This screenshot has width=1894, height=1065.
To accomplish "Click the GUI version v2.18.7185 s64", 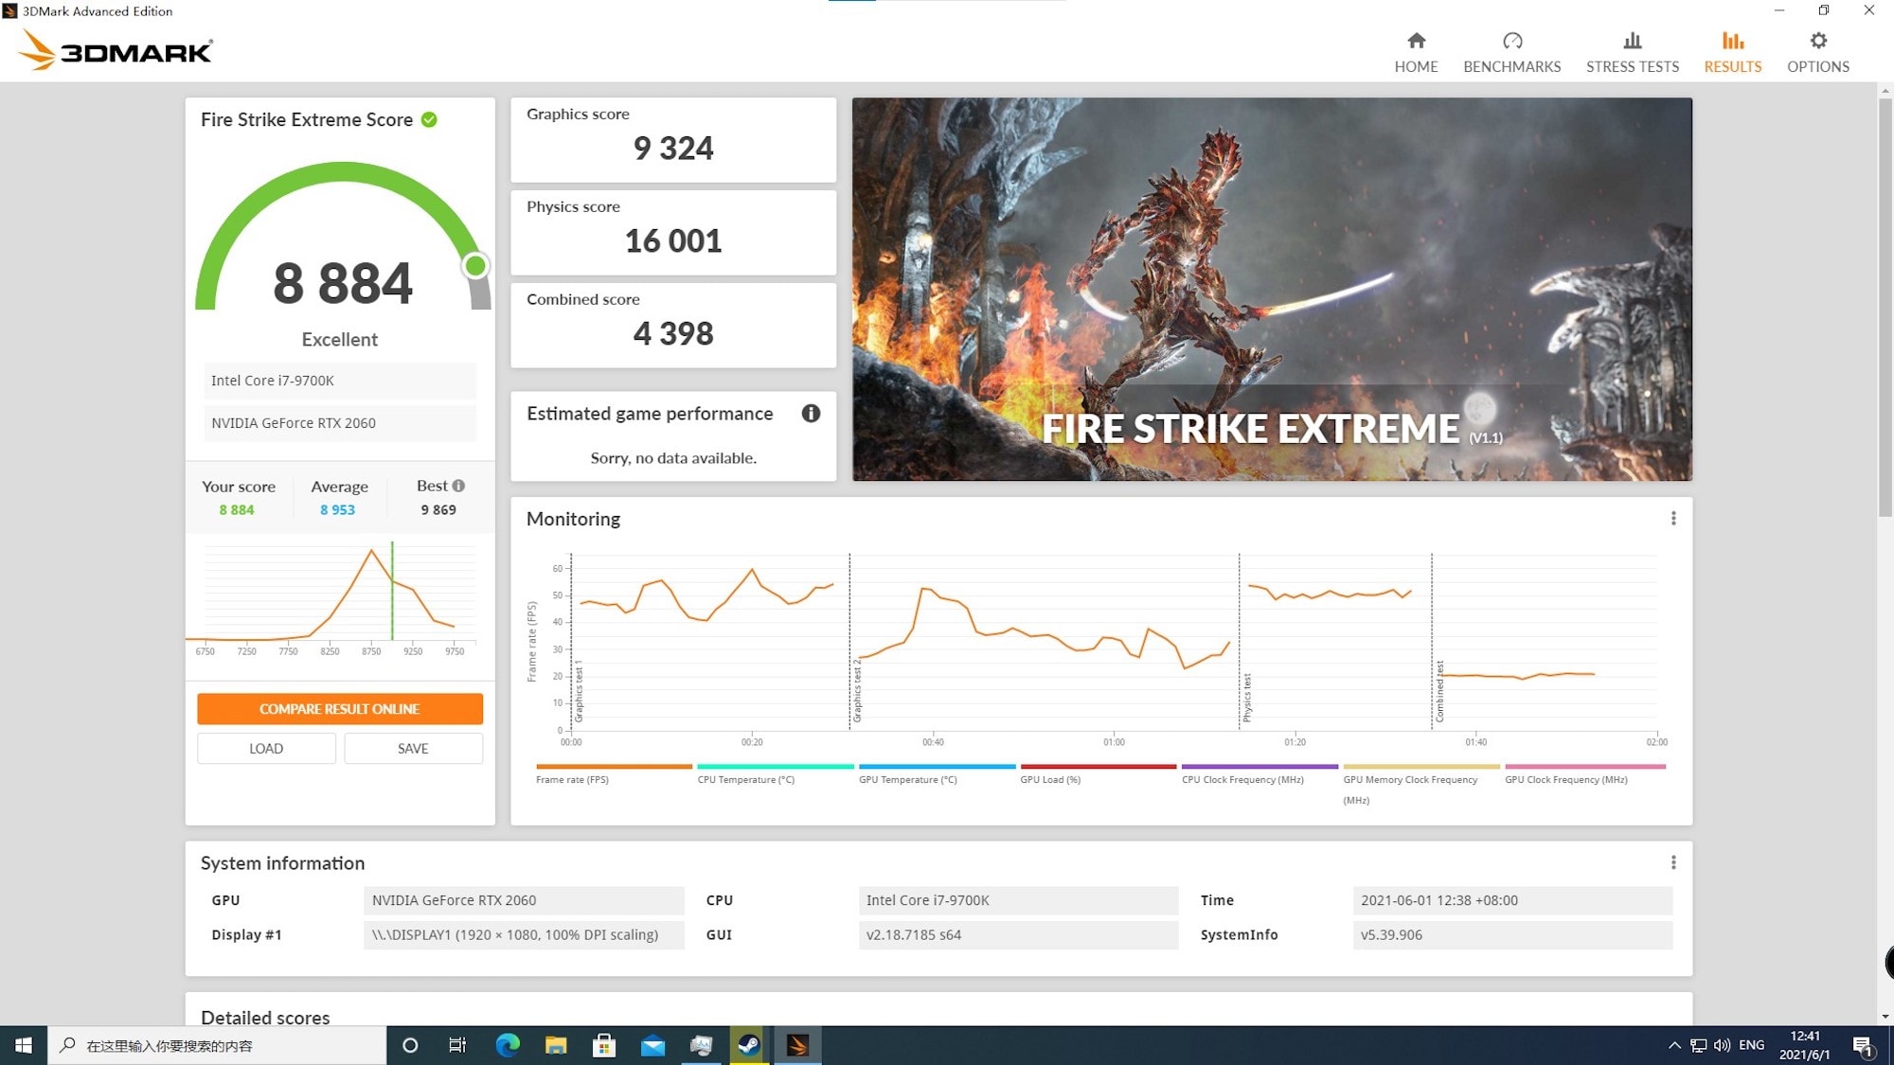I will (x=1018, y=934).
